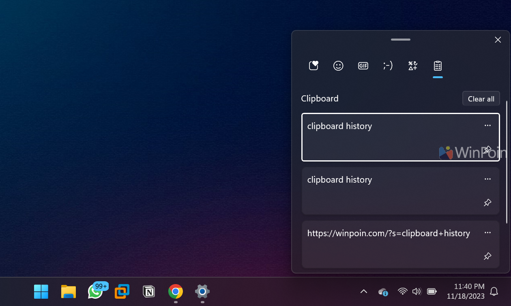Viewport: 511px width, 306px height.
Task: Open the Most recently used tab
Action: [313, 66]
